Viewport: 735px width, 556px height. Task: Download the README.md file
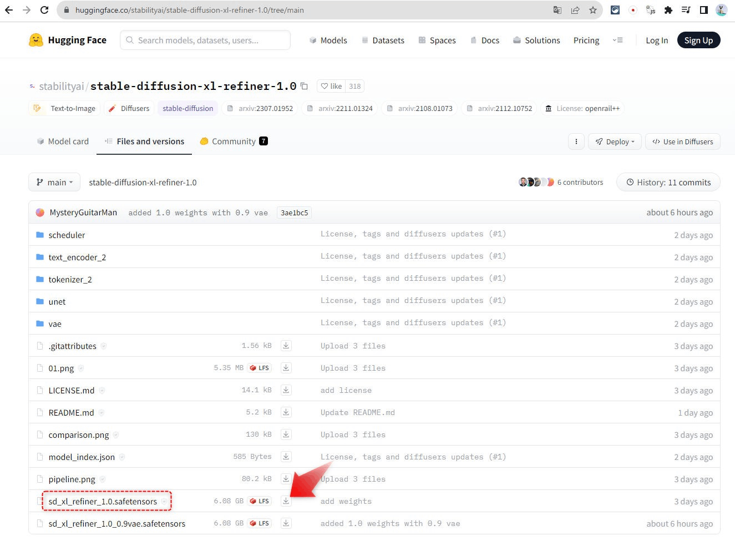(x=286, y=412)
